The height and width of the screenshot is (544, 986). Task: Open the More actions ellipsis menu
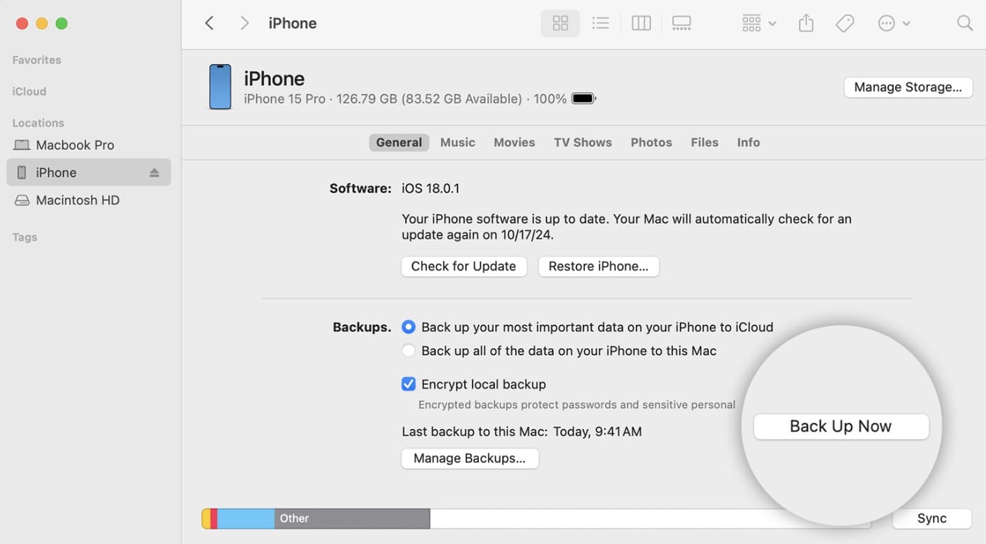(x=894, y=23)
